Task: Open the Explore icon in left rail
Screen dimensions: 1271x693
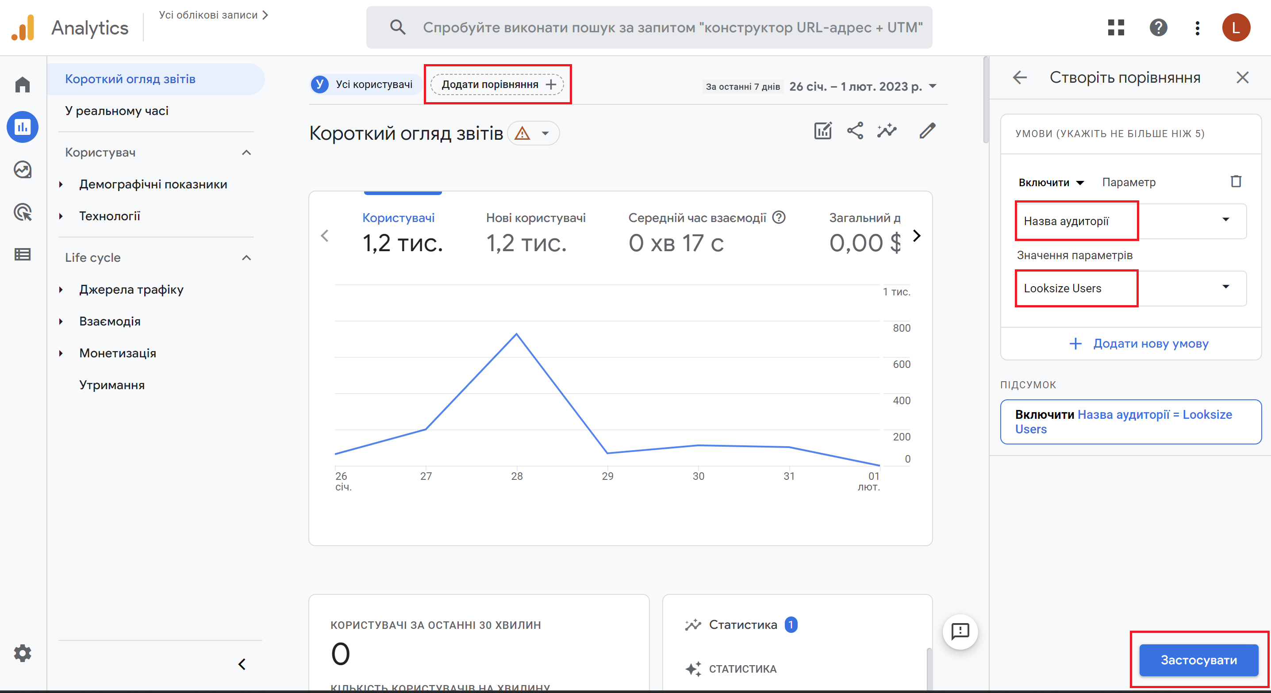Action: 23,170
